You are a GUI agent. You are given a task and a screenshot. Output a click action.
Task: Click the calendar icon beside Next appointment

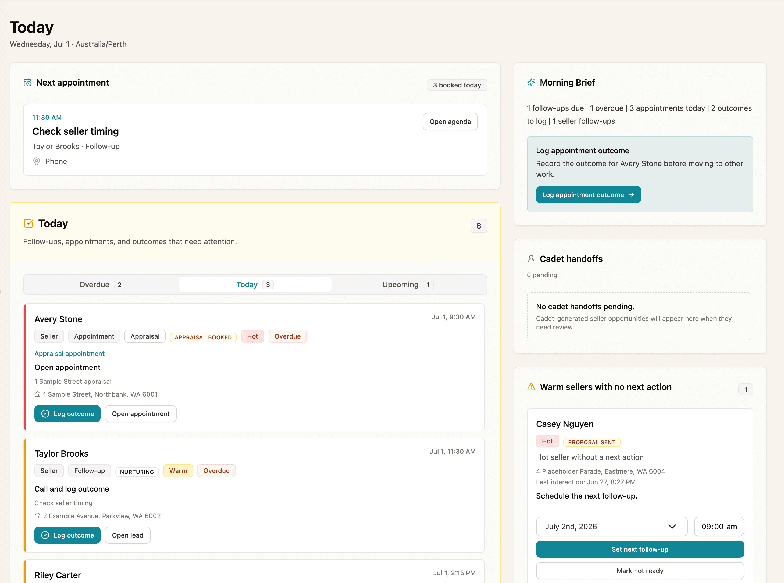[x=27, y=83]
